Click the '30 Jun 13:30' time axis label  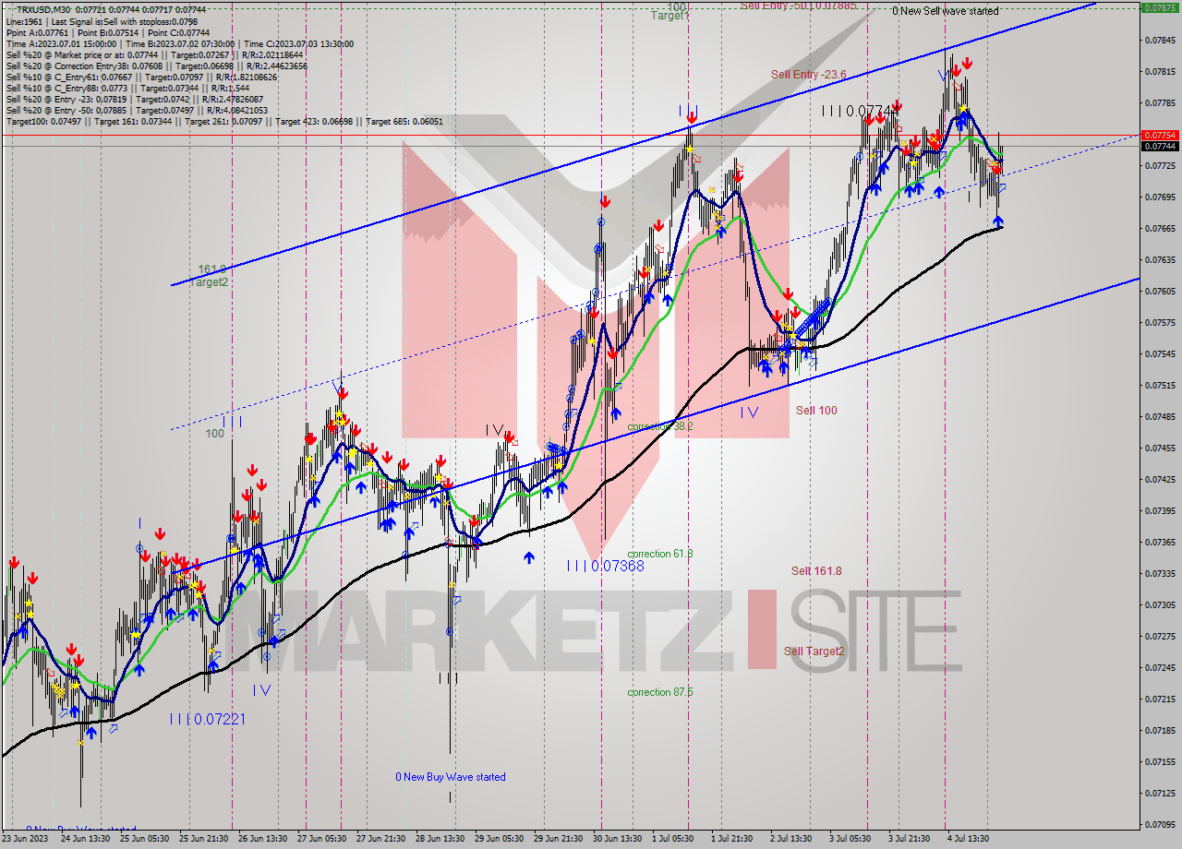click(x=616, y=839)
